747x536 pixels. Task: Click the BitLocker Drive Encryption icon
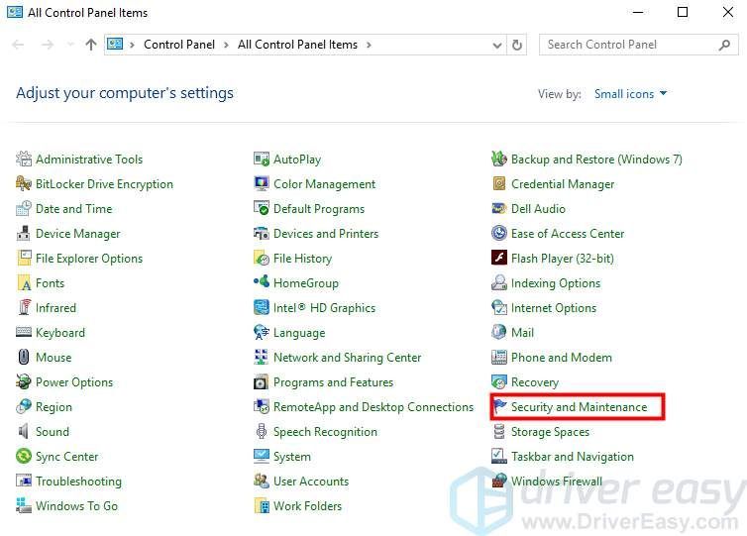click(x=24, y=183)
